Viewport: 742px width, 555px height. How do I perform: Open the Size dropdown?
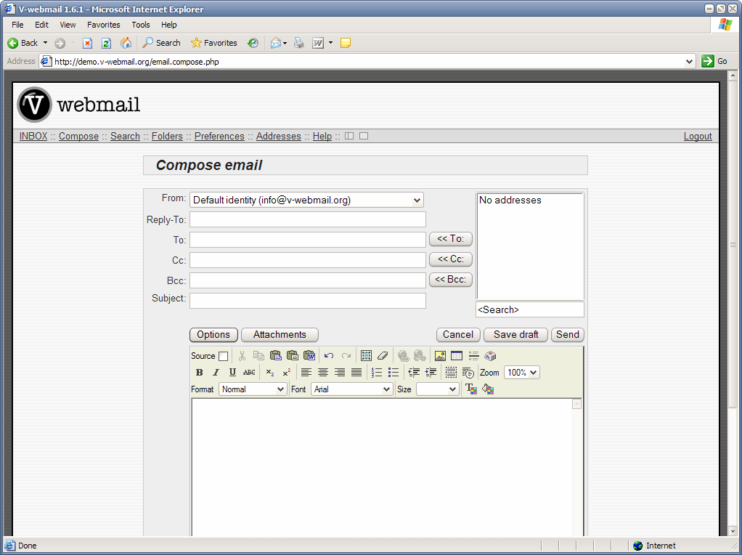[438, 389]
